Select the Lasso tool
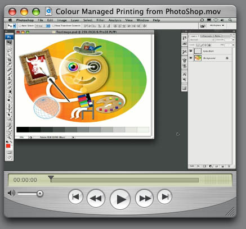 click(9, 51)
